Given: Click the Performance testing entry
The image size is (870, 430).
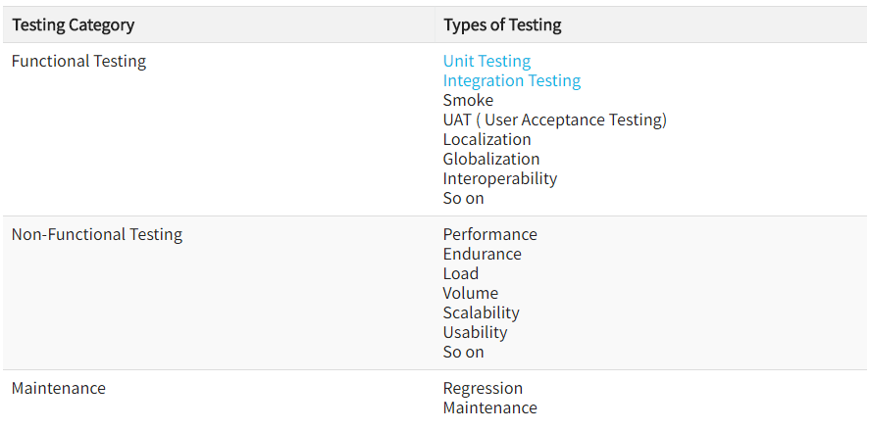Looking at the screenshot, I should (489, 234).
